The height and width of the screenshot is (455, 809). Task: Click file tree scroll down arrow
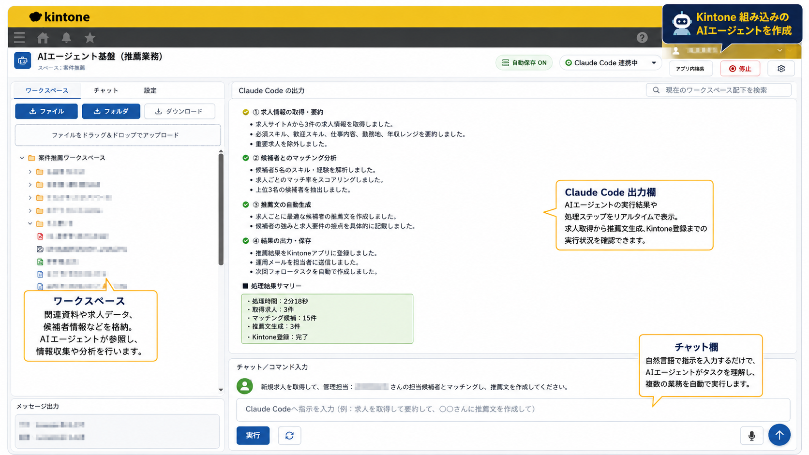pos(221,390)
